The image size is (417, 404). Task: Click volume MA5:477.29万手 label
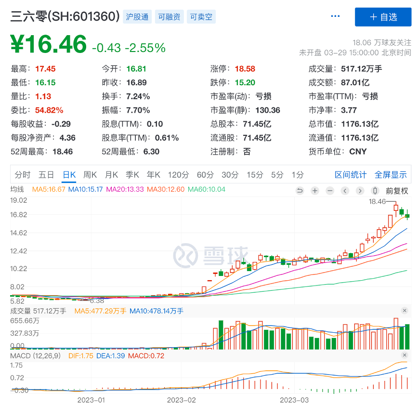100,311
